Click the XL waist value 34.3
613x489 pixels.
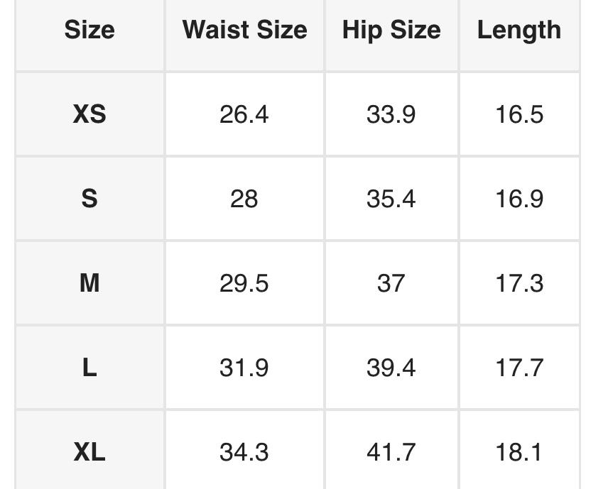pyautogui.click(x=244, y=451)
